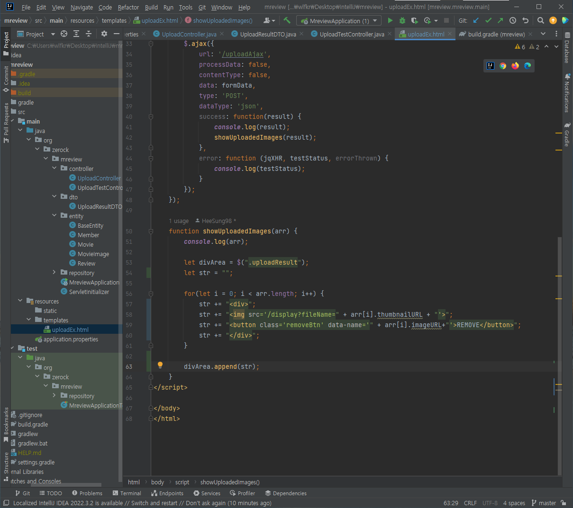The height and width of the screenshot is (508, 573).
Task: Collapse All icon in Project panel header
Action: coord(89,34)
